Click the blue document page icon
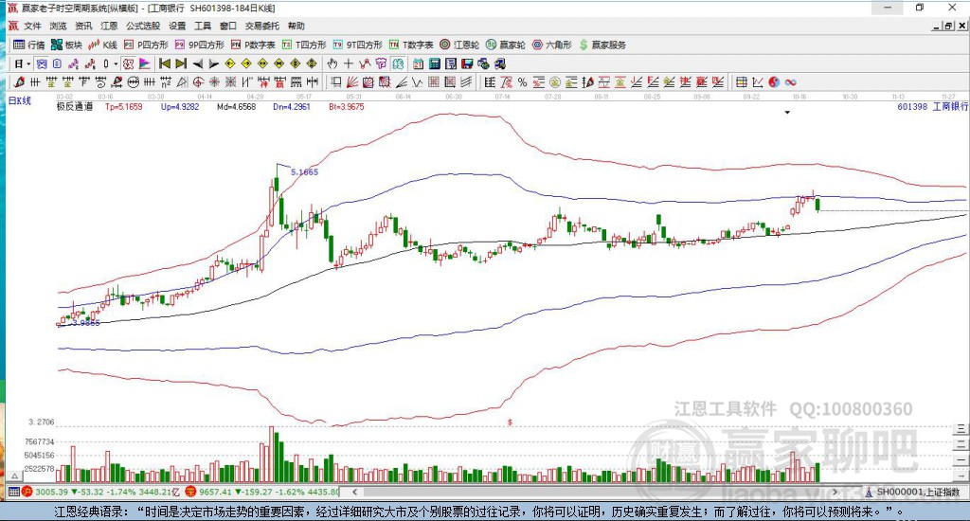Screen dimensions: 970x521 pyautogui.click(x=57, y=63)
